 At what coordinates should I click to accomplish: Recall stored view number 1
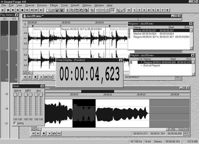click(x=135, y=10)
